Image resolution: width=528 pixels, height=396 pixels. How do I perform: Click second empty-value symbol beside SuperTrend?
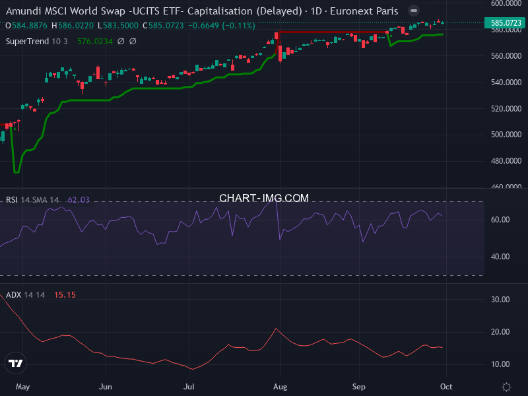pyautogui.click(x=133, y=41)
